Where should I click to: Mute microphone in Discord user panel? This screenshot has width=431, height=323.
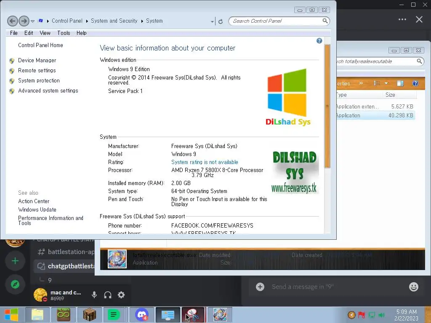(94, 295)
